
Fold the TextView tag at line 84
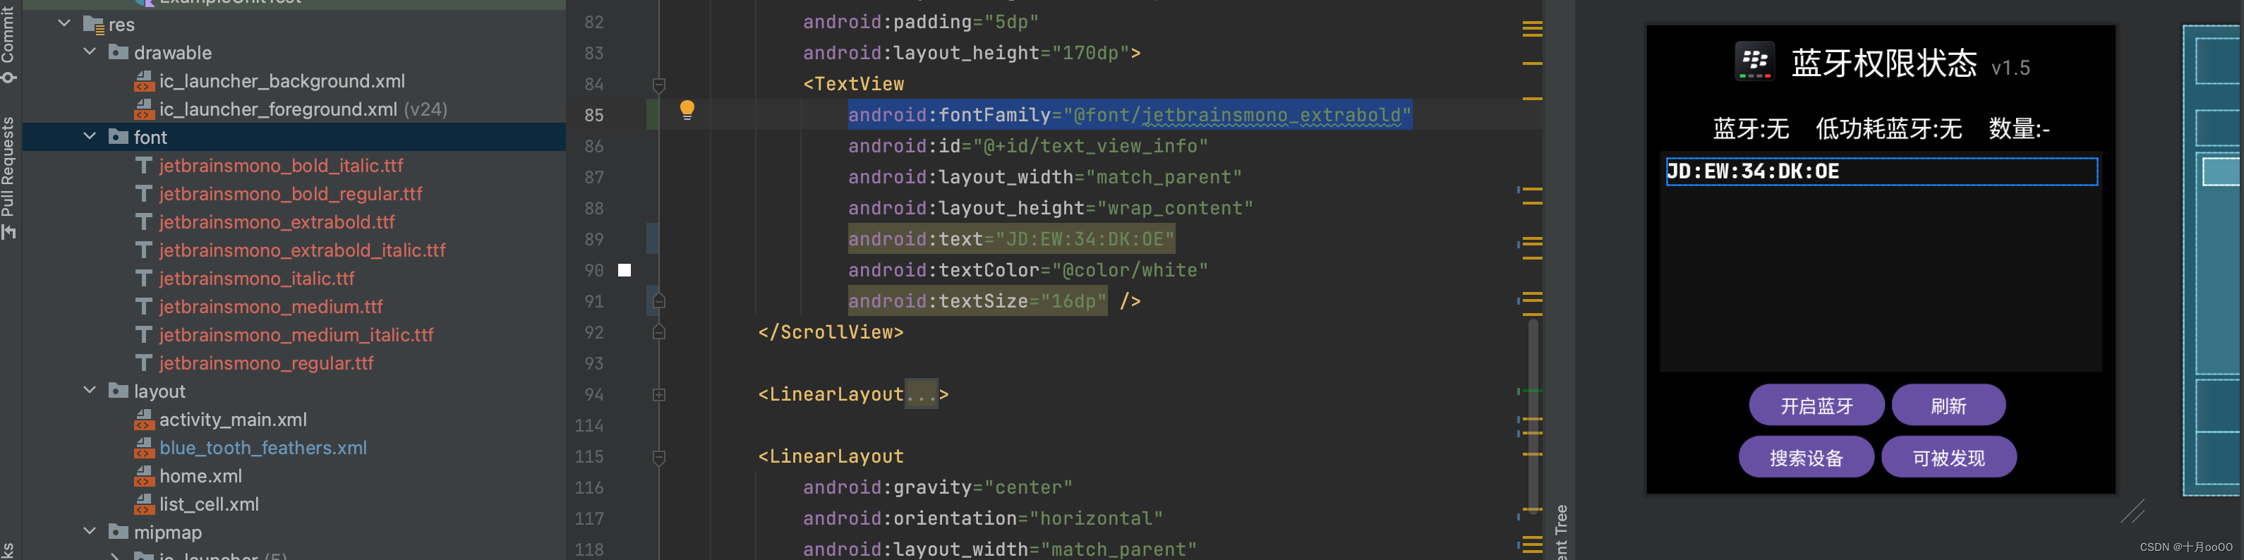658,85
